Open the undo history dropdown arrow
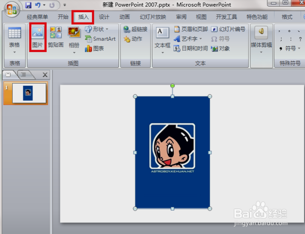The image size is (305, 234). [44, 5]
